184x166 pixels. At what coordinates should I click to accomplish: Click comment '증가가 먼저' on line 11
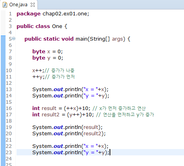(x=63, y=77)
